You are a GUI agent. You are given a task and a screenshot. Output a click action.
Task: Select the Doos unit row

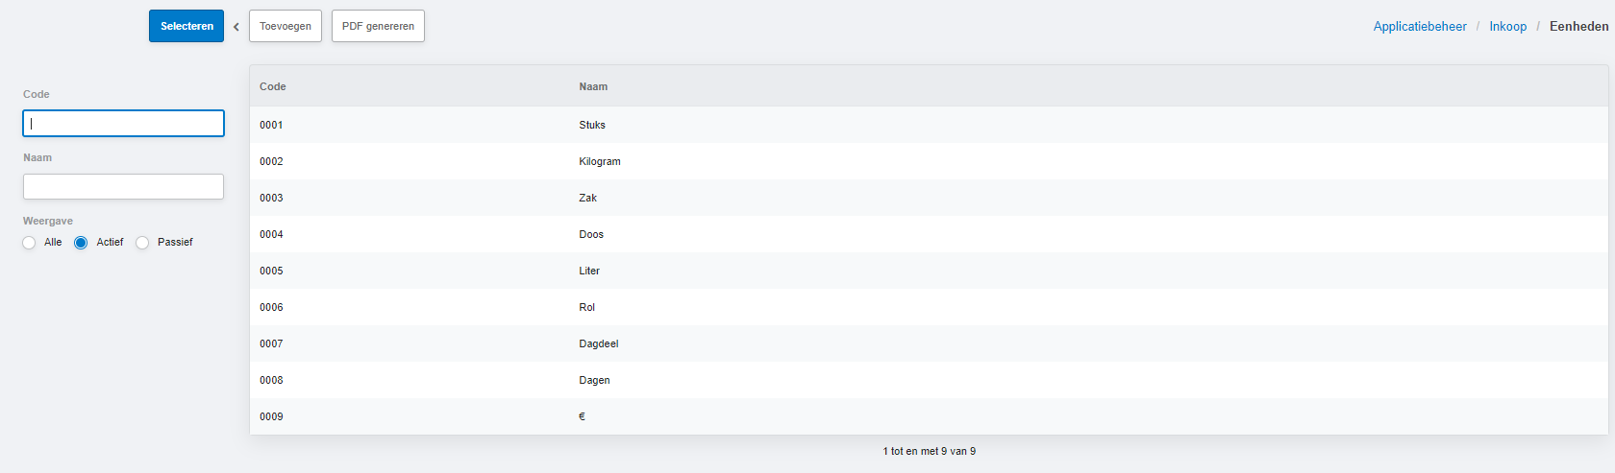[x=929, y=234]
